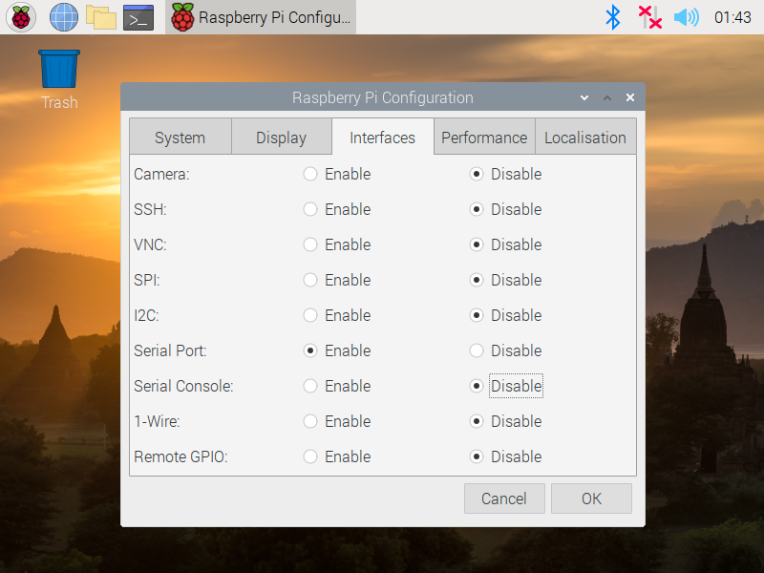Click the dialog title bar down-chevron button
The width and height of the screenshot is (764, 573).
click(584, 98)
